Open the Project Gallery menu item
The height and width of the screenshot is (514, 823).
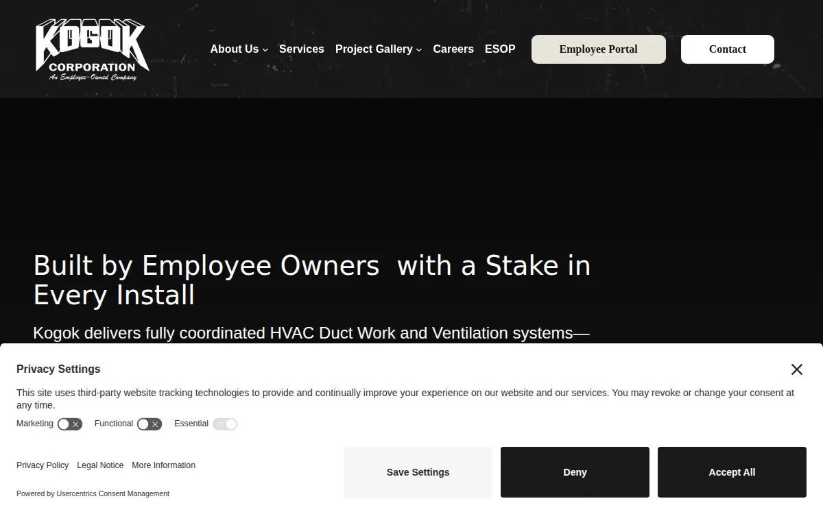point(374,49)
